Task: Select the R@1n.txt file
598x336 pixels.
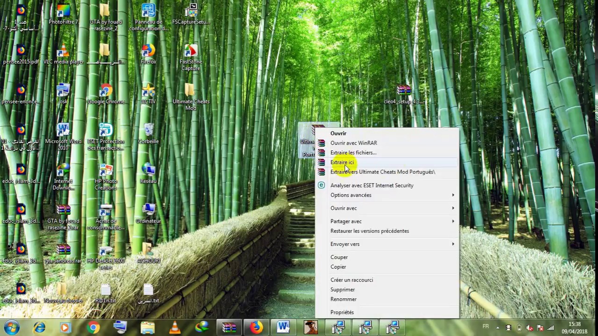Action: (106, 293)
